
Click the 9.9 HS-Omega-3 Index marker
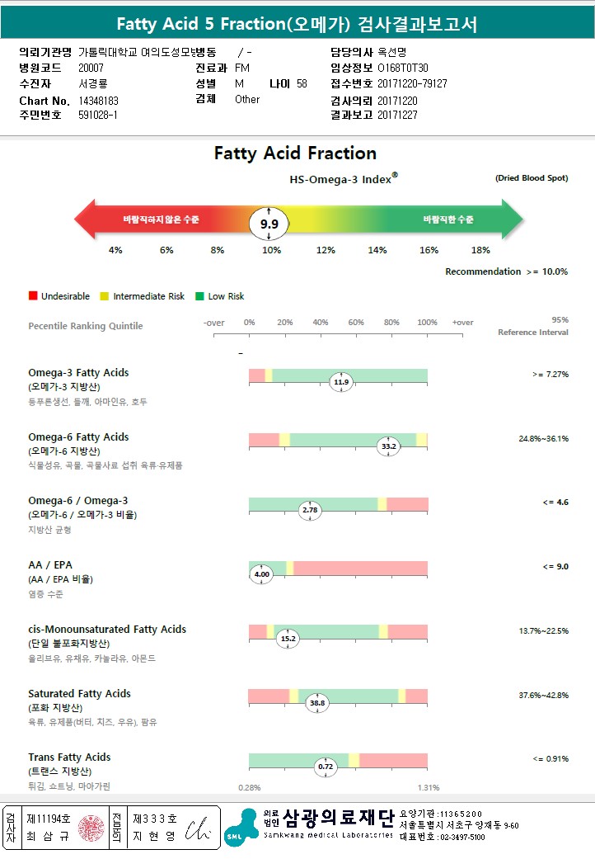269,224
